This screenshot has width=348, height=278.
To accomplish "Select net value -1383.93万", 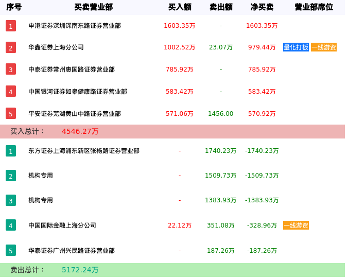I will pyautogui.click(x=262, y=200).
